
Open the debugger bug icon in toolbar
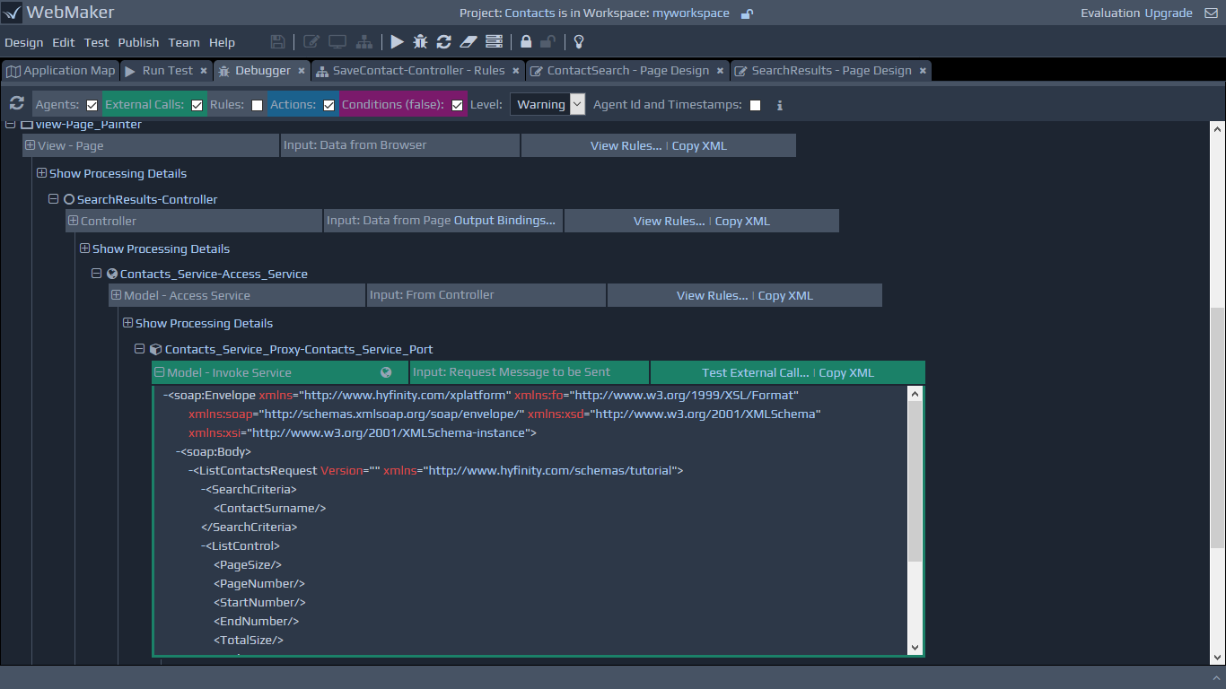point(420,42)
